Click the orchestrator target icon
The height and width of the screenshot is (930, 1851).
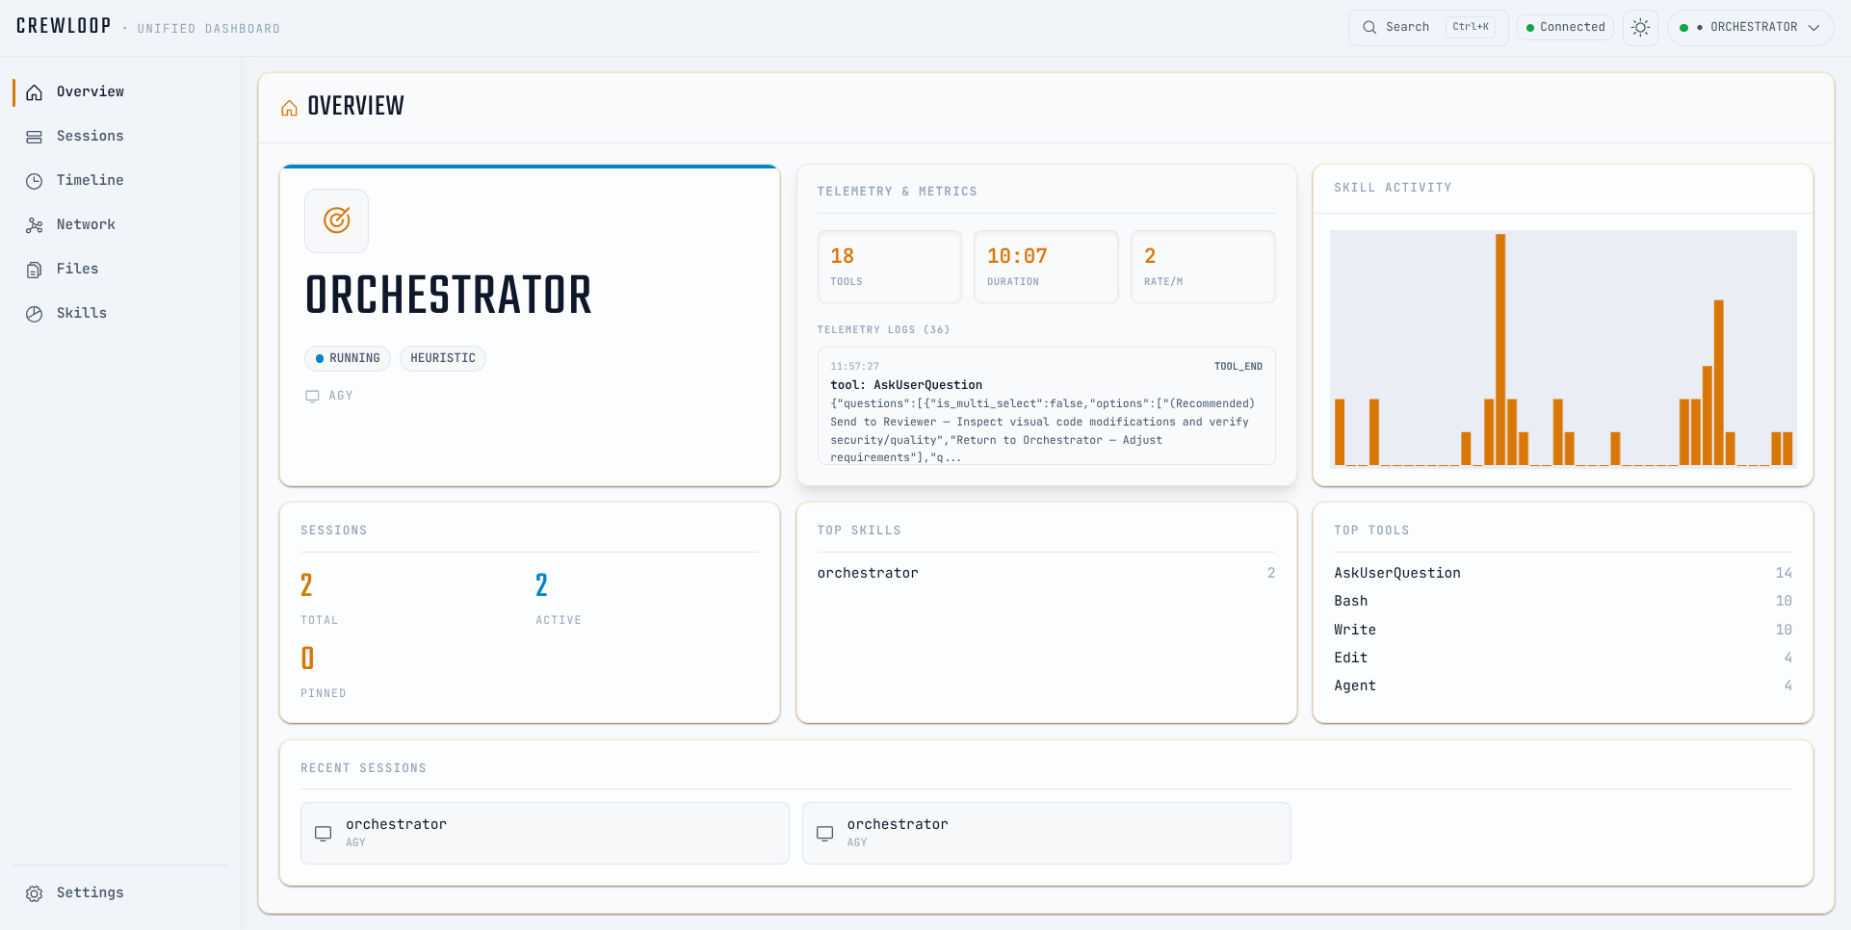[336, 220]
